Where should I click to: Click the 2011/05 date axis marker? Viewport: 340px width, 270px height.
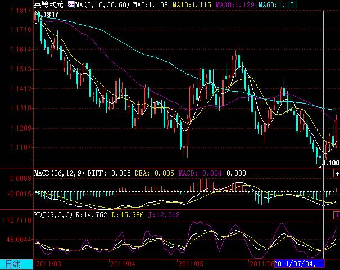click(191, 264)
